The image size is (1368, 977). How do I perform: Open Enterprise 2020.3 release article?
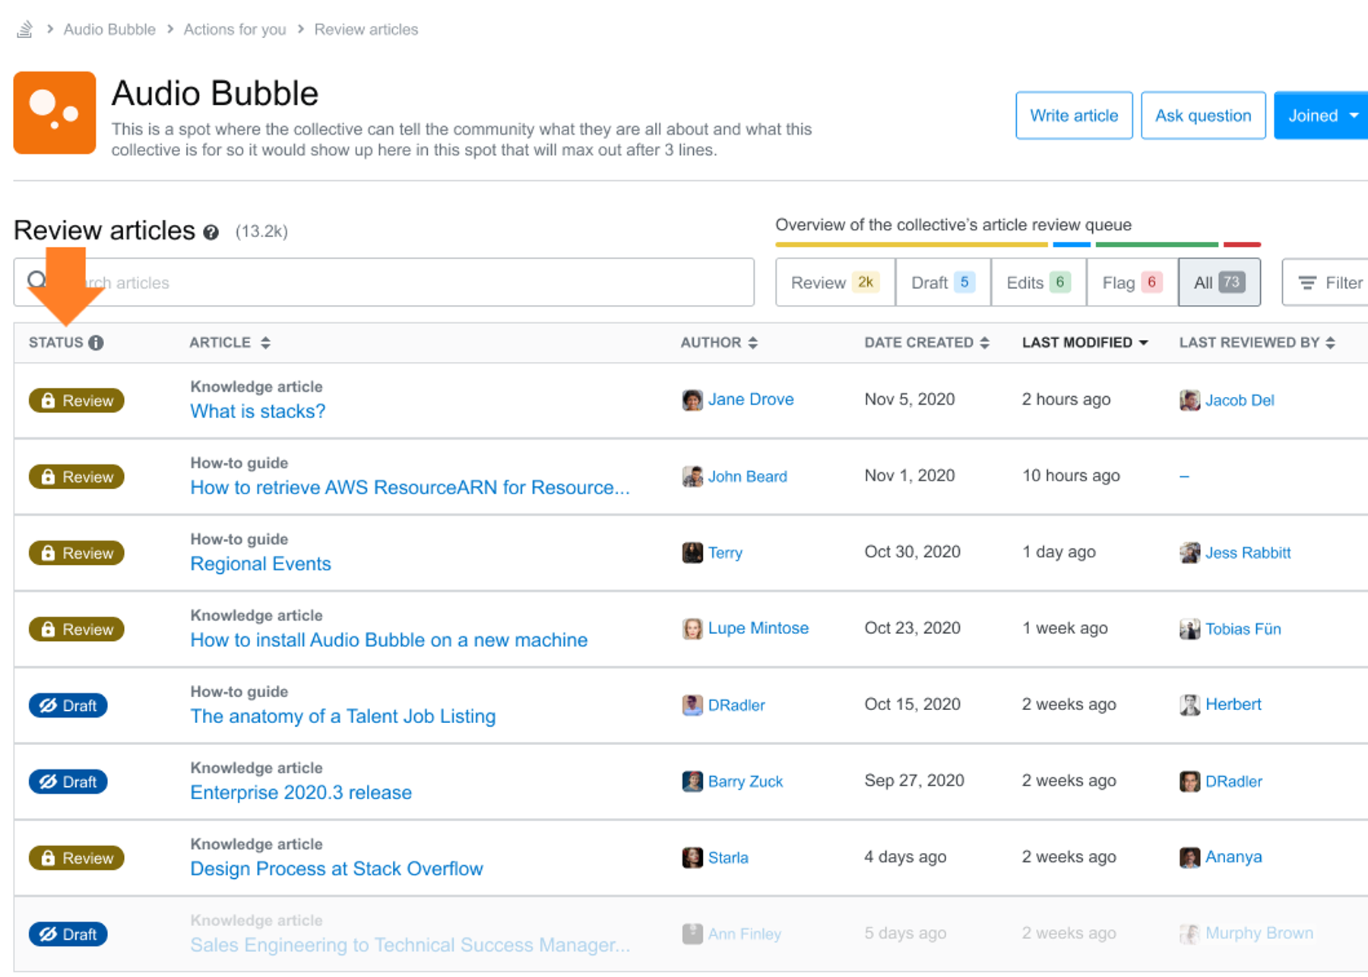click(x=301, y=792)
